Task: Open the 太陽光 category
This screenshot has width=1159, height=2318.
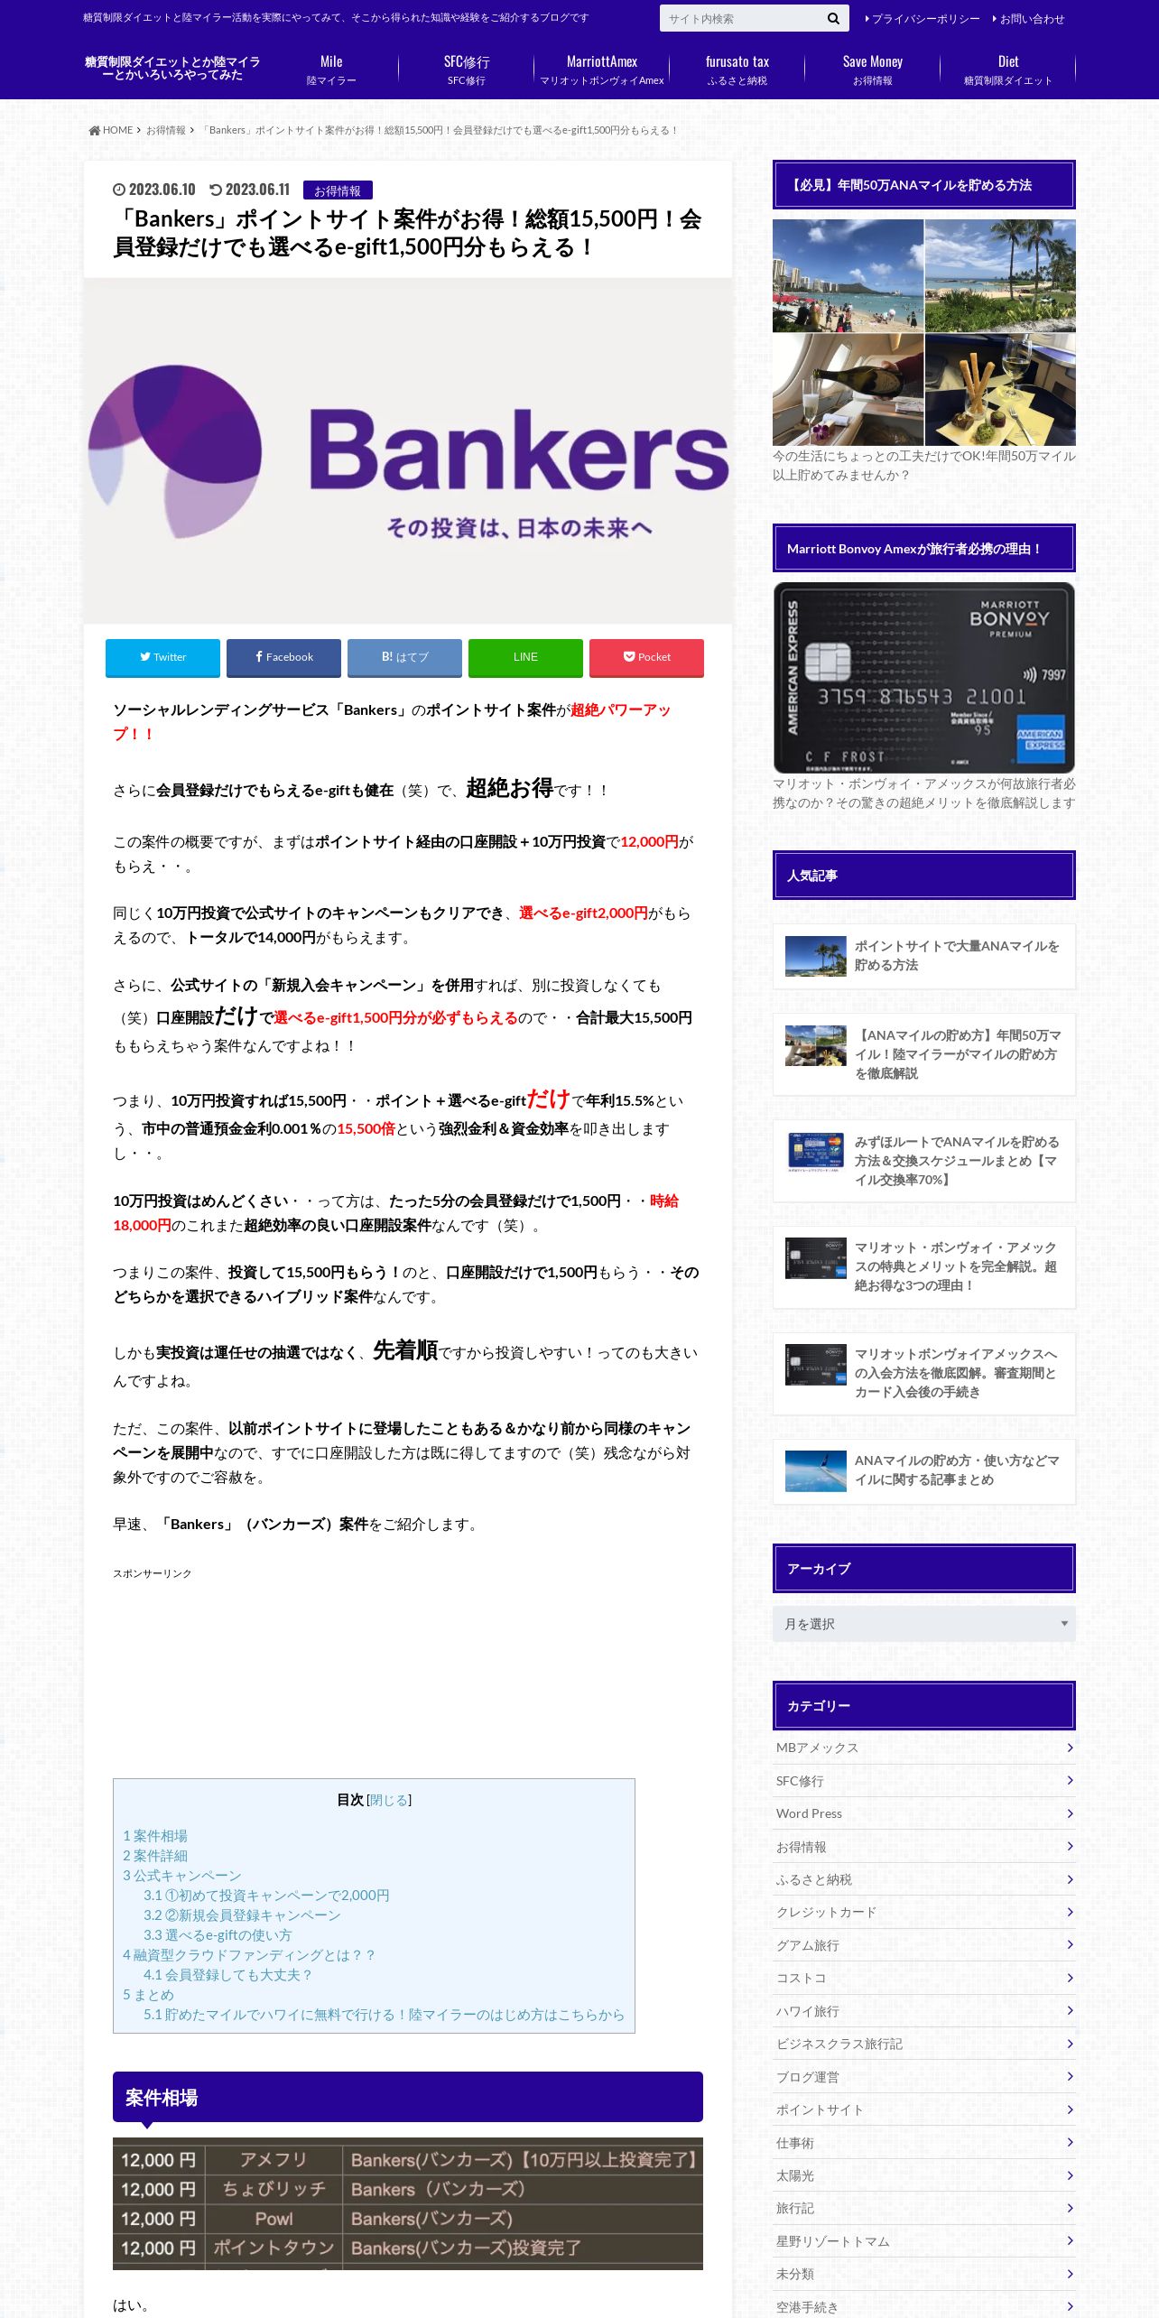Action: (x=924, y=2176)
